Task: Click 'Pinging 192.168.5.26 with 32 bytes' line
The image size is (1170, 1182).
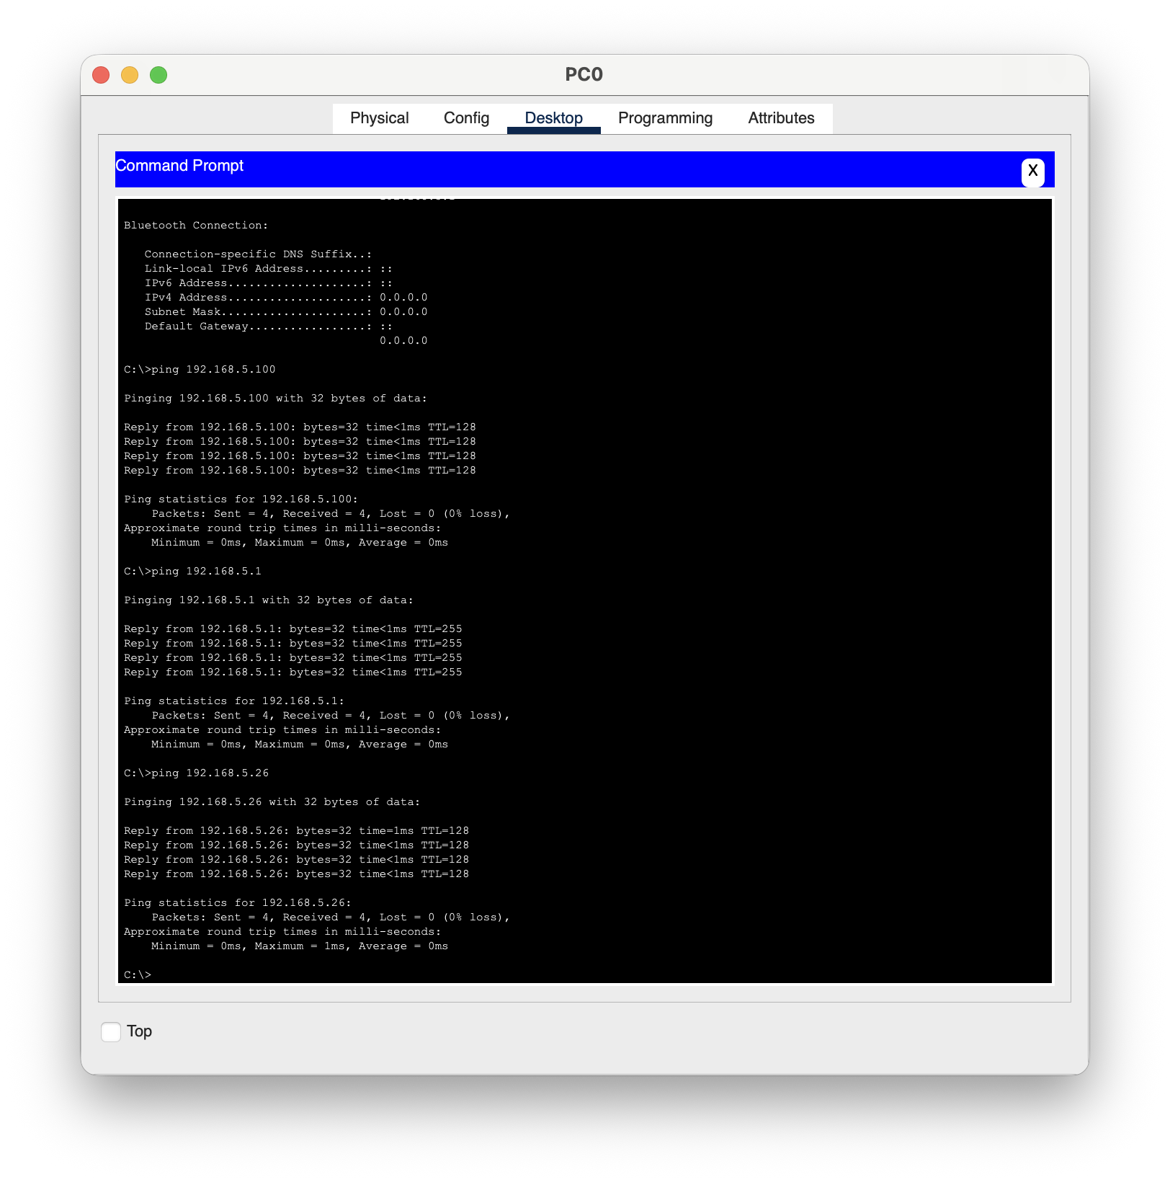Action: click(272, 801)
